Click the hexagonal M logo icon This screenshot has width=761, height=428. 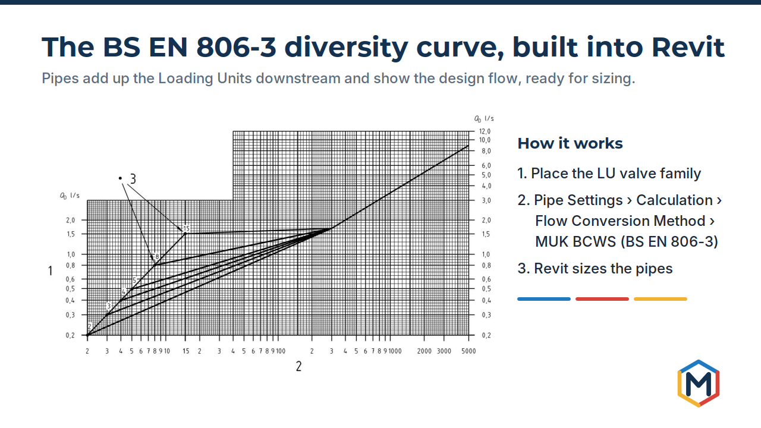(x=699, y=383)
